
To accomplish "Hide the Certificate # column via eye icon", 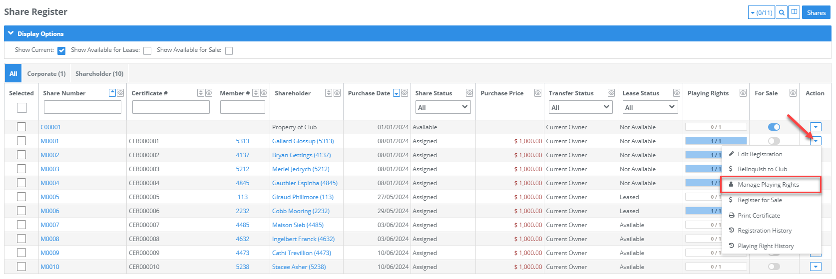I will pos(209,93).
